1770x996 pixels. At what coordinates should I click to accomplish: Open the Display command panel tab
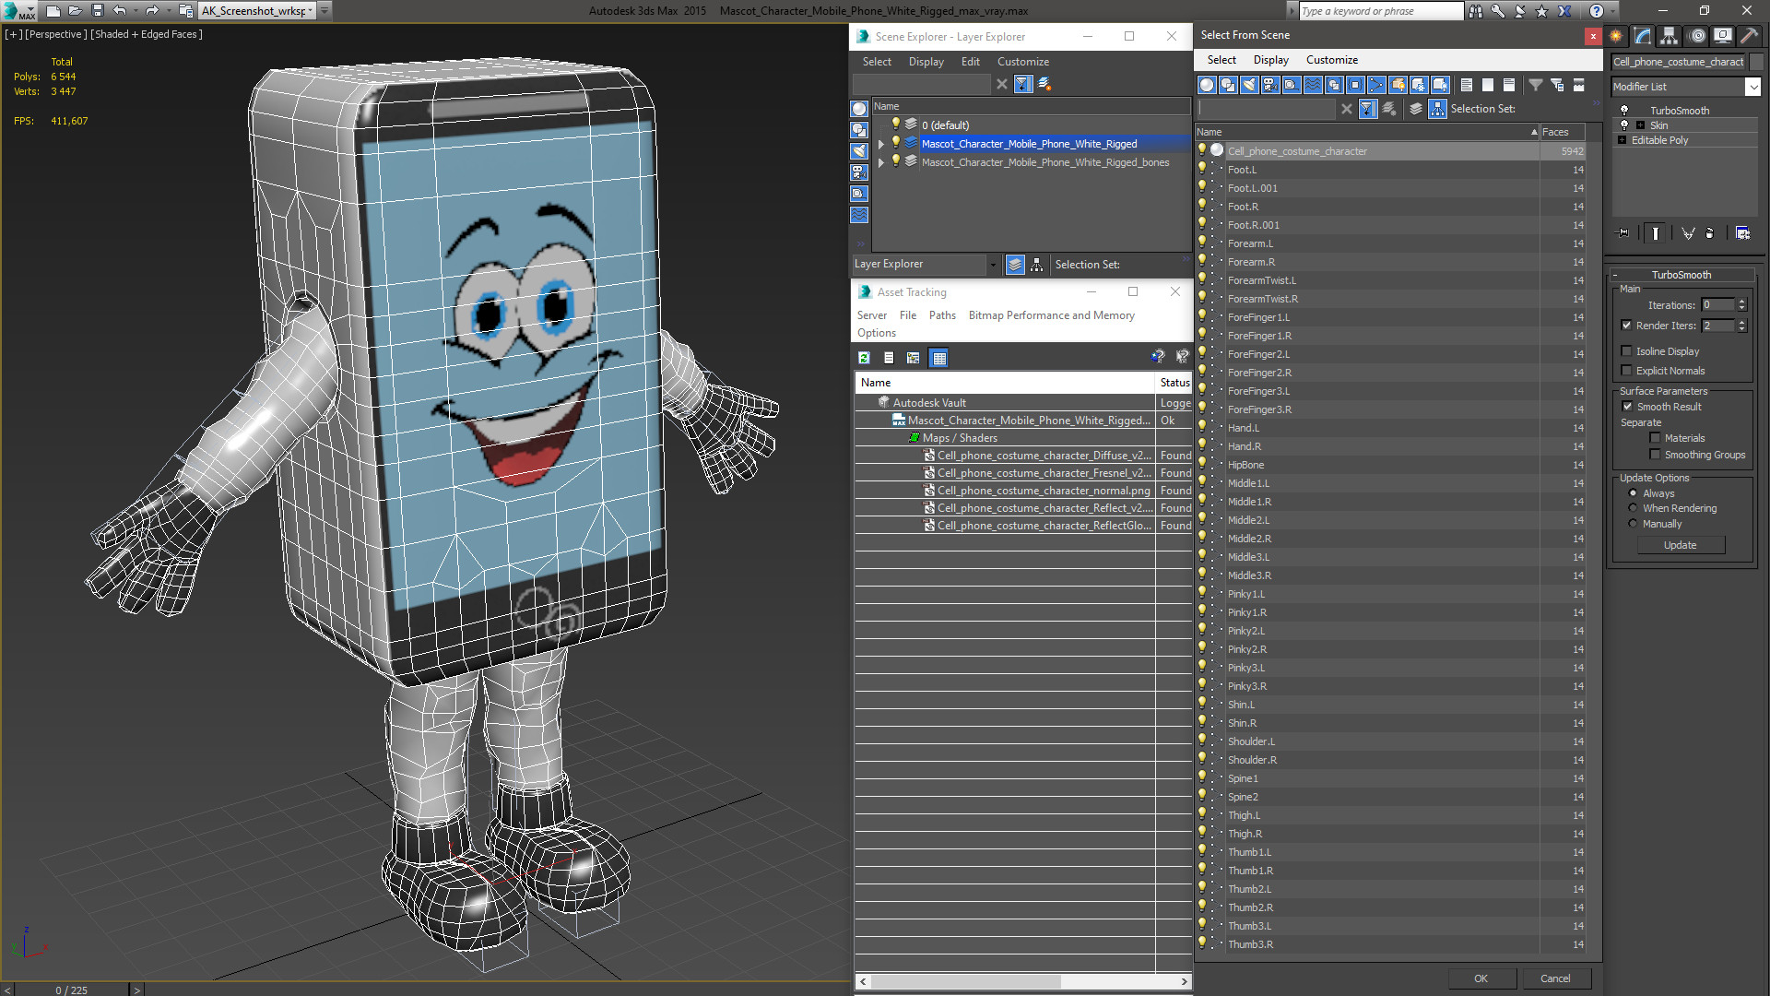coord(1722,36)
